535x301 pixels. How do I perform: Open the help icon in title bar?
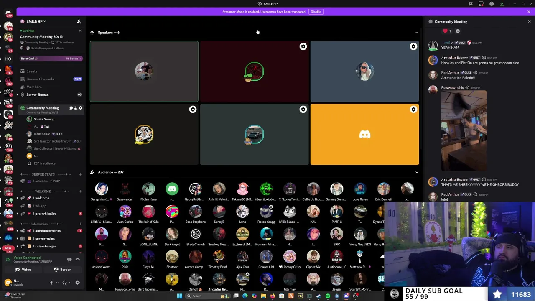pos(492,4)
